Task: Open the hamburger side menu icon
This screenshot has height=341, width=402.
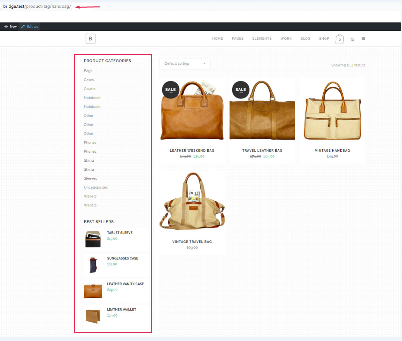Action: pyautogui.click(x=363, y=38)
